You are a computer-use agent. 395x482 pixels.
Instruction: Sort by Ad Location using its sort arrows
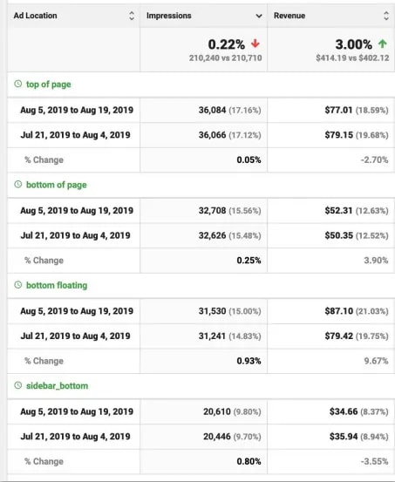[132, 16]
